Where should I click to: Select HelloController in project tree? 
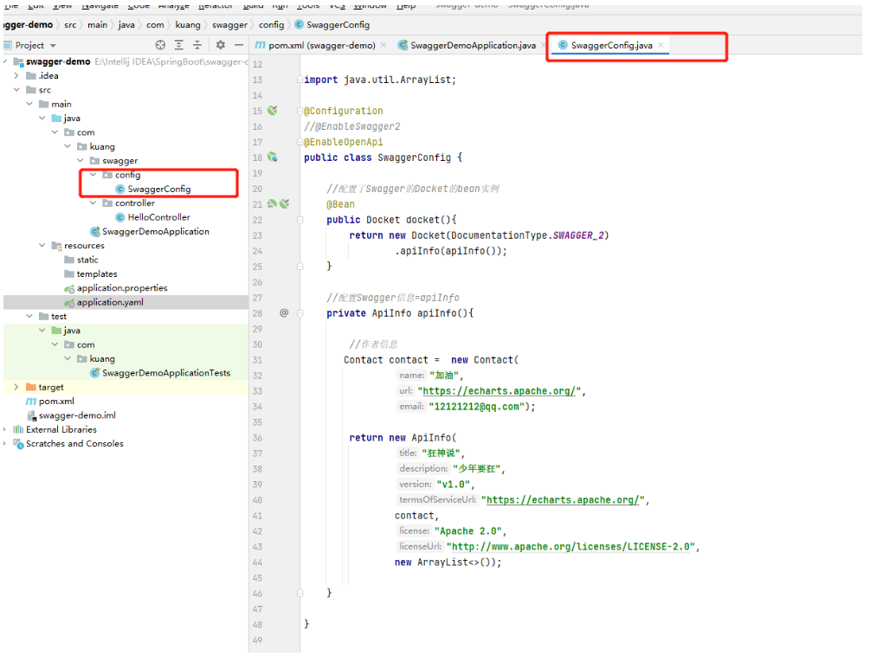pos(158,217)
